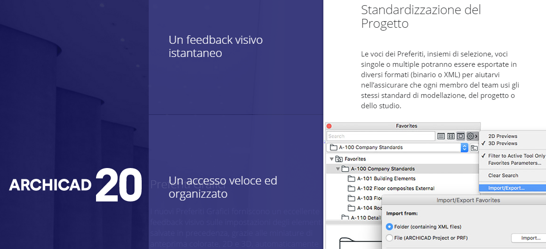Collapse the Favorites root tree node

pyautogui.click(x=331, y=159)
